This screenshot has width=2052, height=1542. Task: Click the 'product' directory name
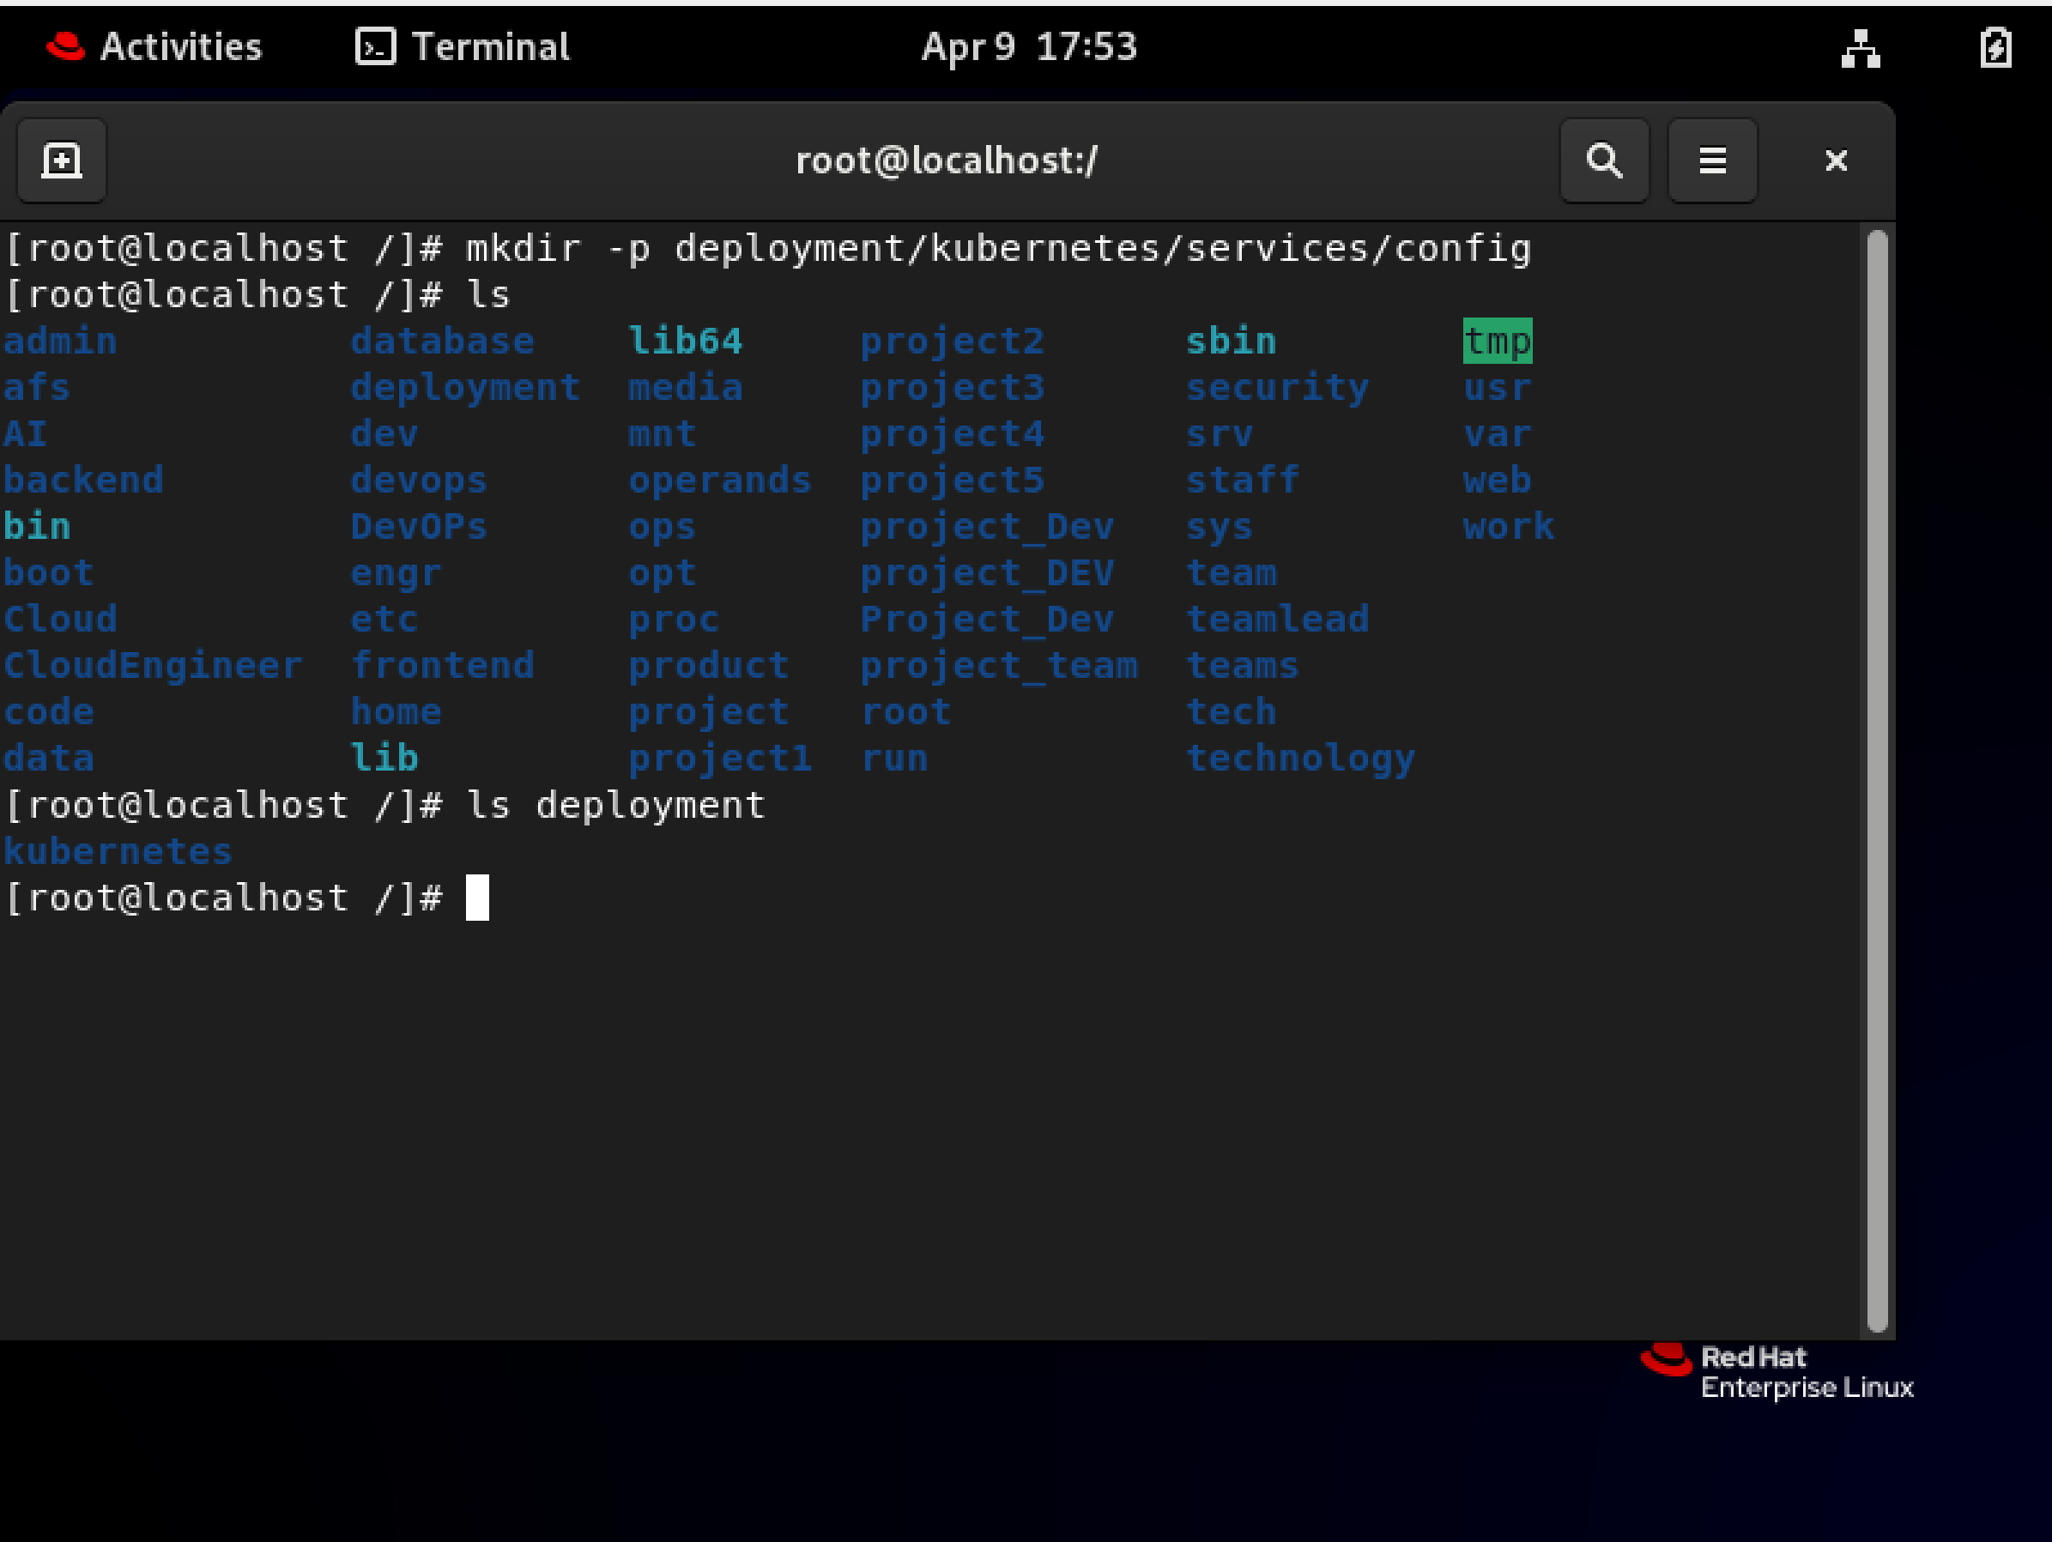709,666
